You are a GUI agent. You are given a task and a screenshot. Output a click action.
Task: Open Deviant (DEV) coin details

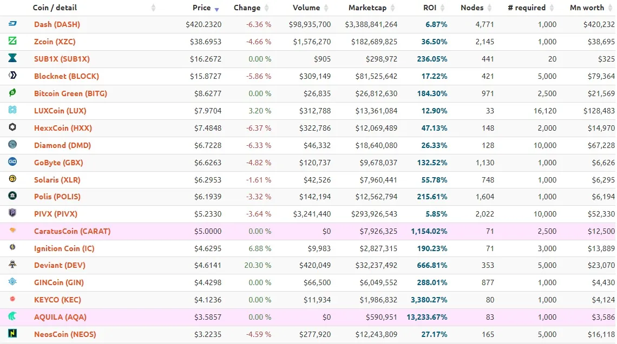click(60, 266)
